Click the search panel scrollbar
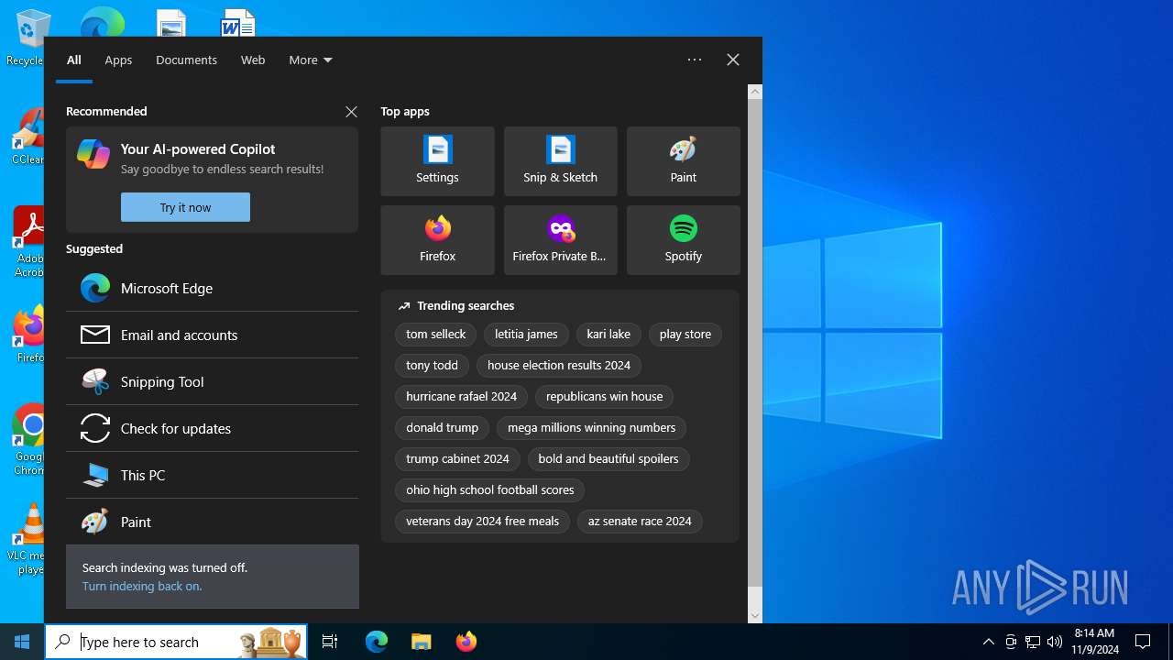This screenshot has width=1173, height=660. pyautogui.click(x=755, y=342)
